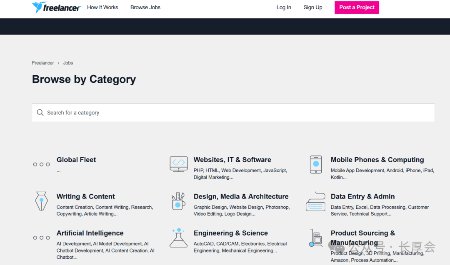
Task: Open Mobile Phones & Computing category
Action: [377, 160]
